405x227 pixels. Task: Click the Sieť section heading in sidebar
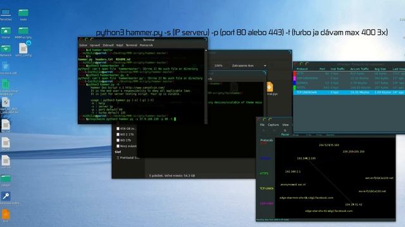(x=118, y=152)
